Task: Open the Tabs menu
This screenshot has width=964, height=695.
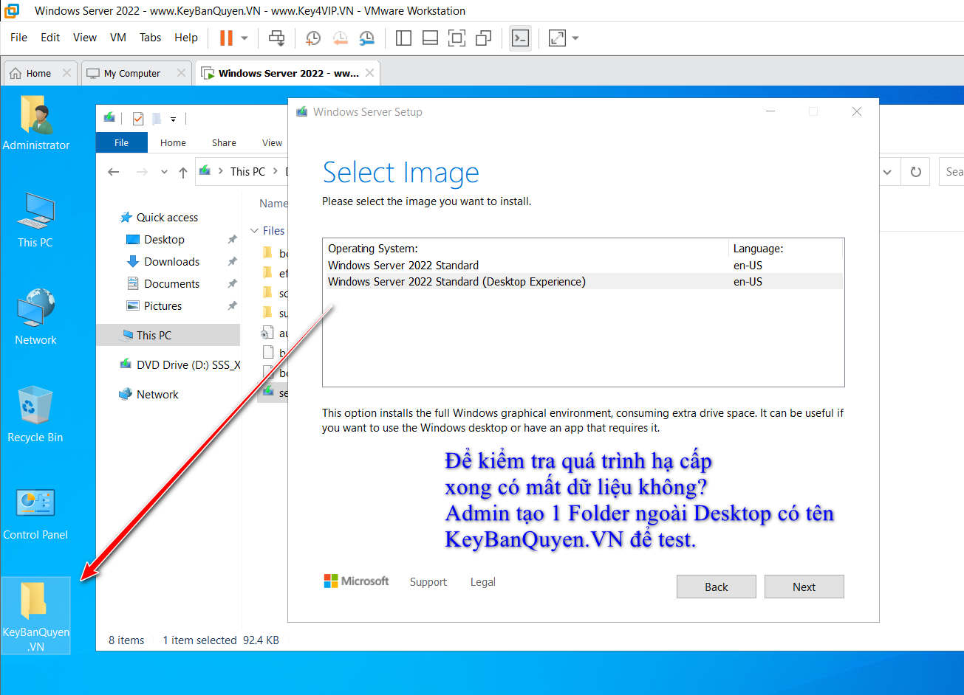Action: tap(150, 38)
